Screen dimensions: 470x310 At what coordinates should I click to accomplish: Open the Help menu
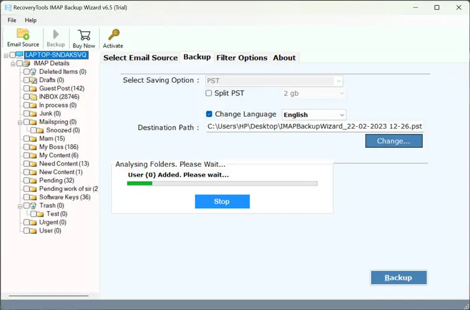pyautogui.click(x=31, y=20)
